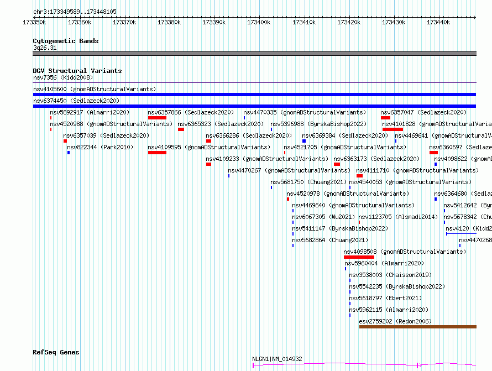This screenshot has width=492, height=371.
Task: Select the nsv6374450 Sedlazeck2020 blue bar
Action: pos(254,106)
